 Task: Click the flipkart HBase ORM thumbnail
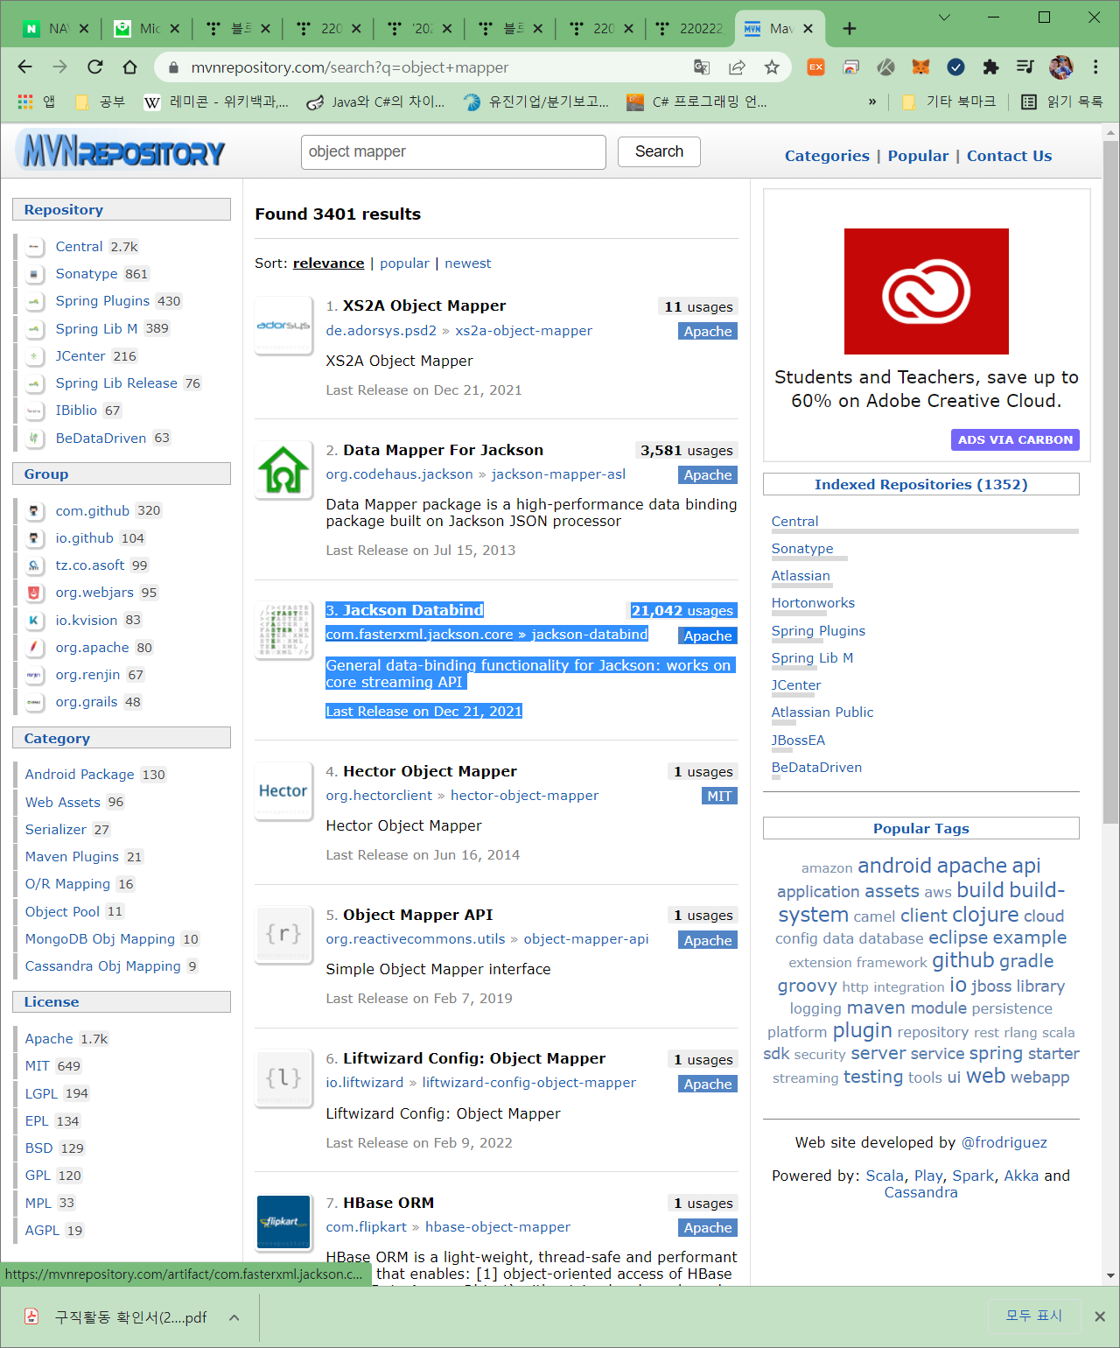283,1222
